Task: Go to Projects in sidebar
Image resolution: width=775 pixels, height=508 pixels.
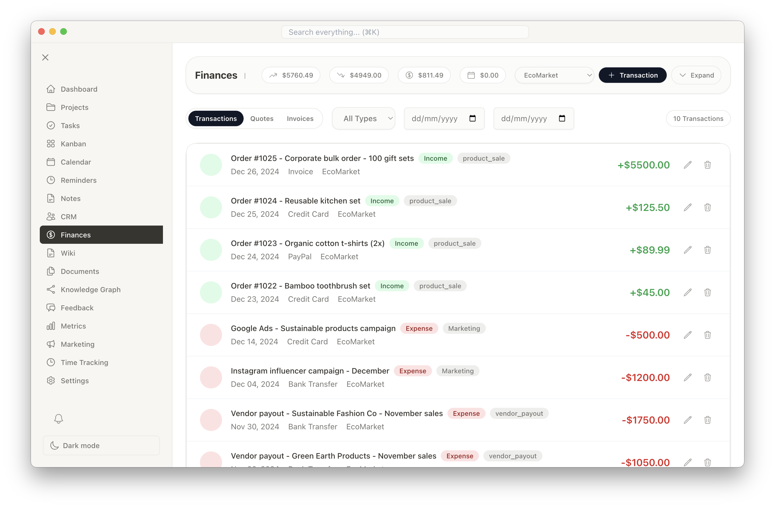Action: [101, 107]
